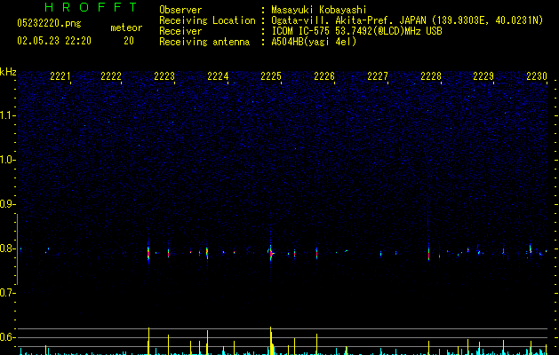The height and width of the screenshot is (355, 559).
Task: Click the kHz axis unit label
Action: coord(8,72)
